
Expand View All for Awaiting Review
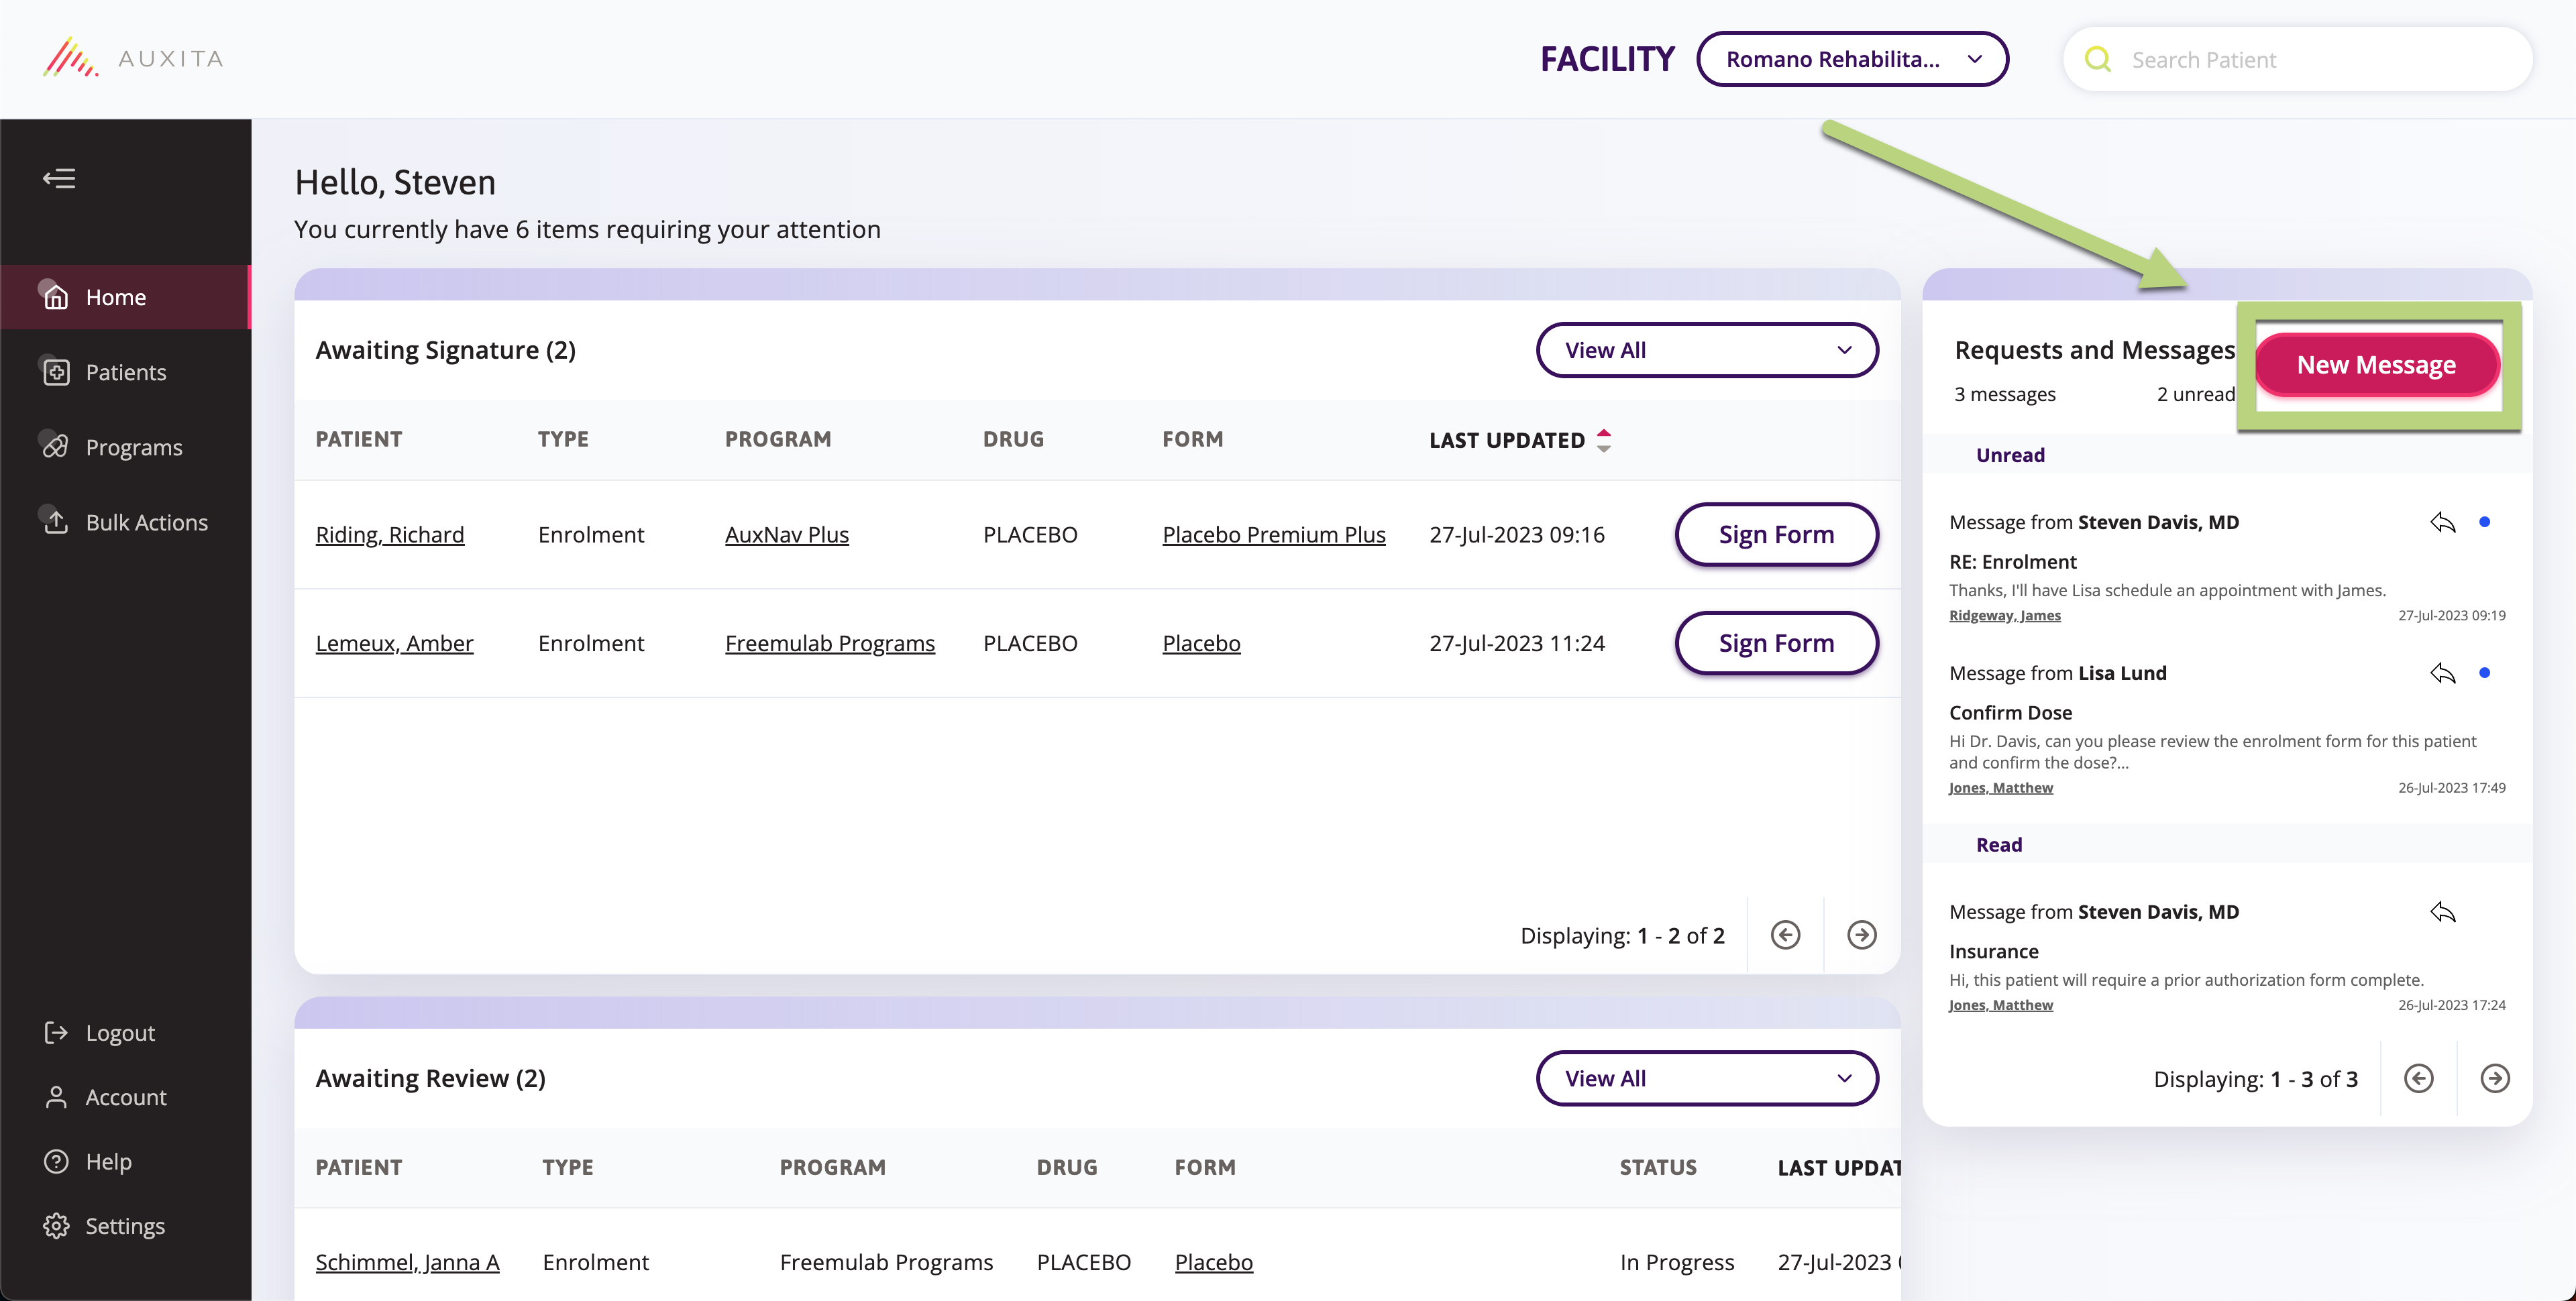point(1706,1078)
